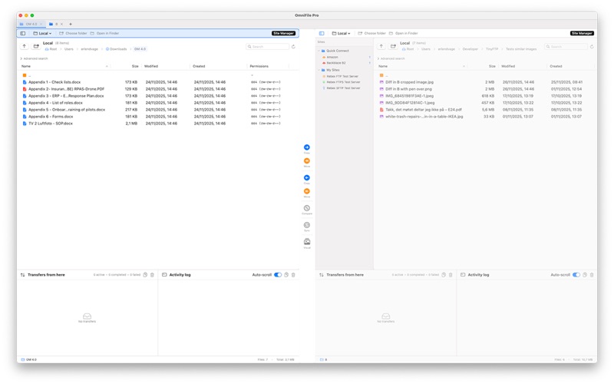Refresh the right pane file list

592,47
